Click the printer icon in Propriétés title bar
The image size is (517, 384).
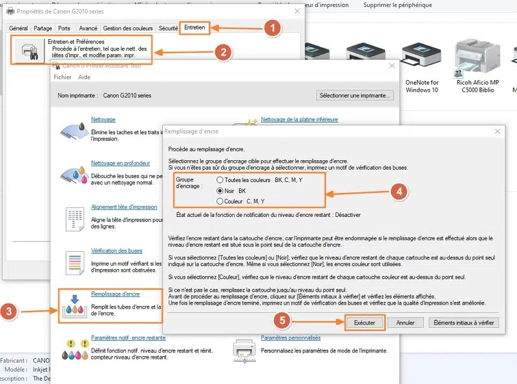tap(10, 11)
